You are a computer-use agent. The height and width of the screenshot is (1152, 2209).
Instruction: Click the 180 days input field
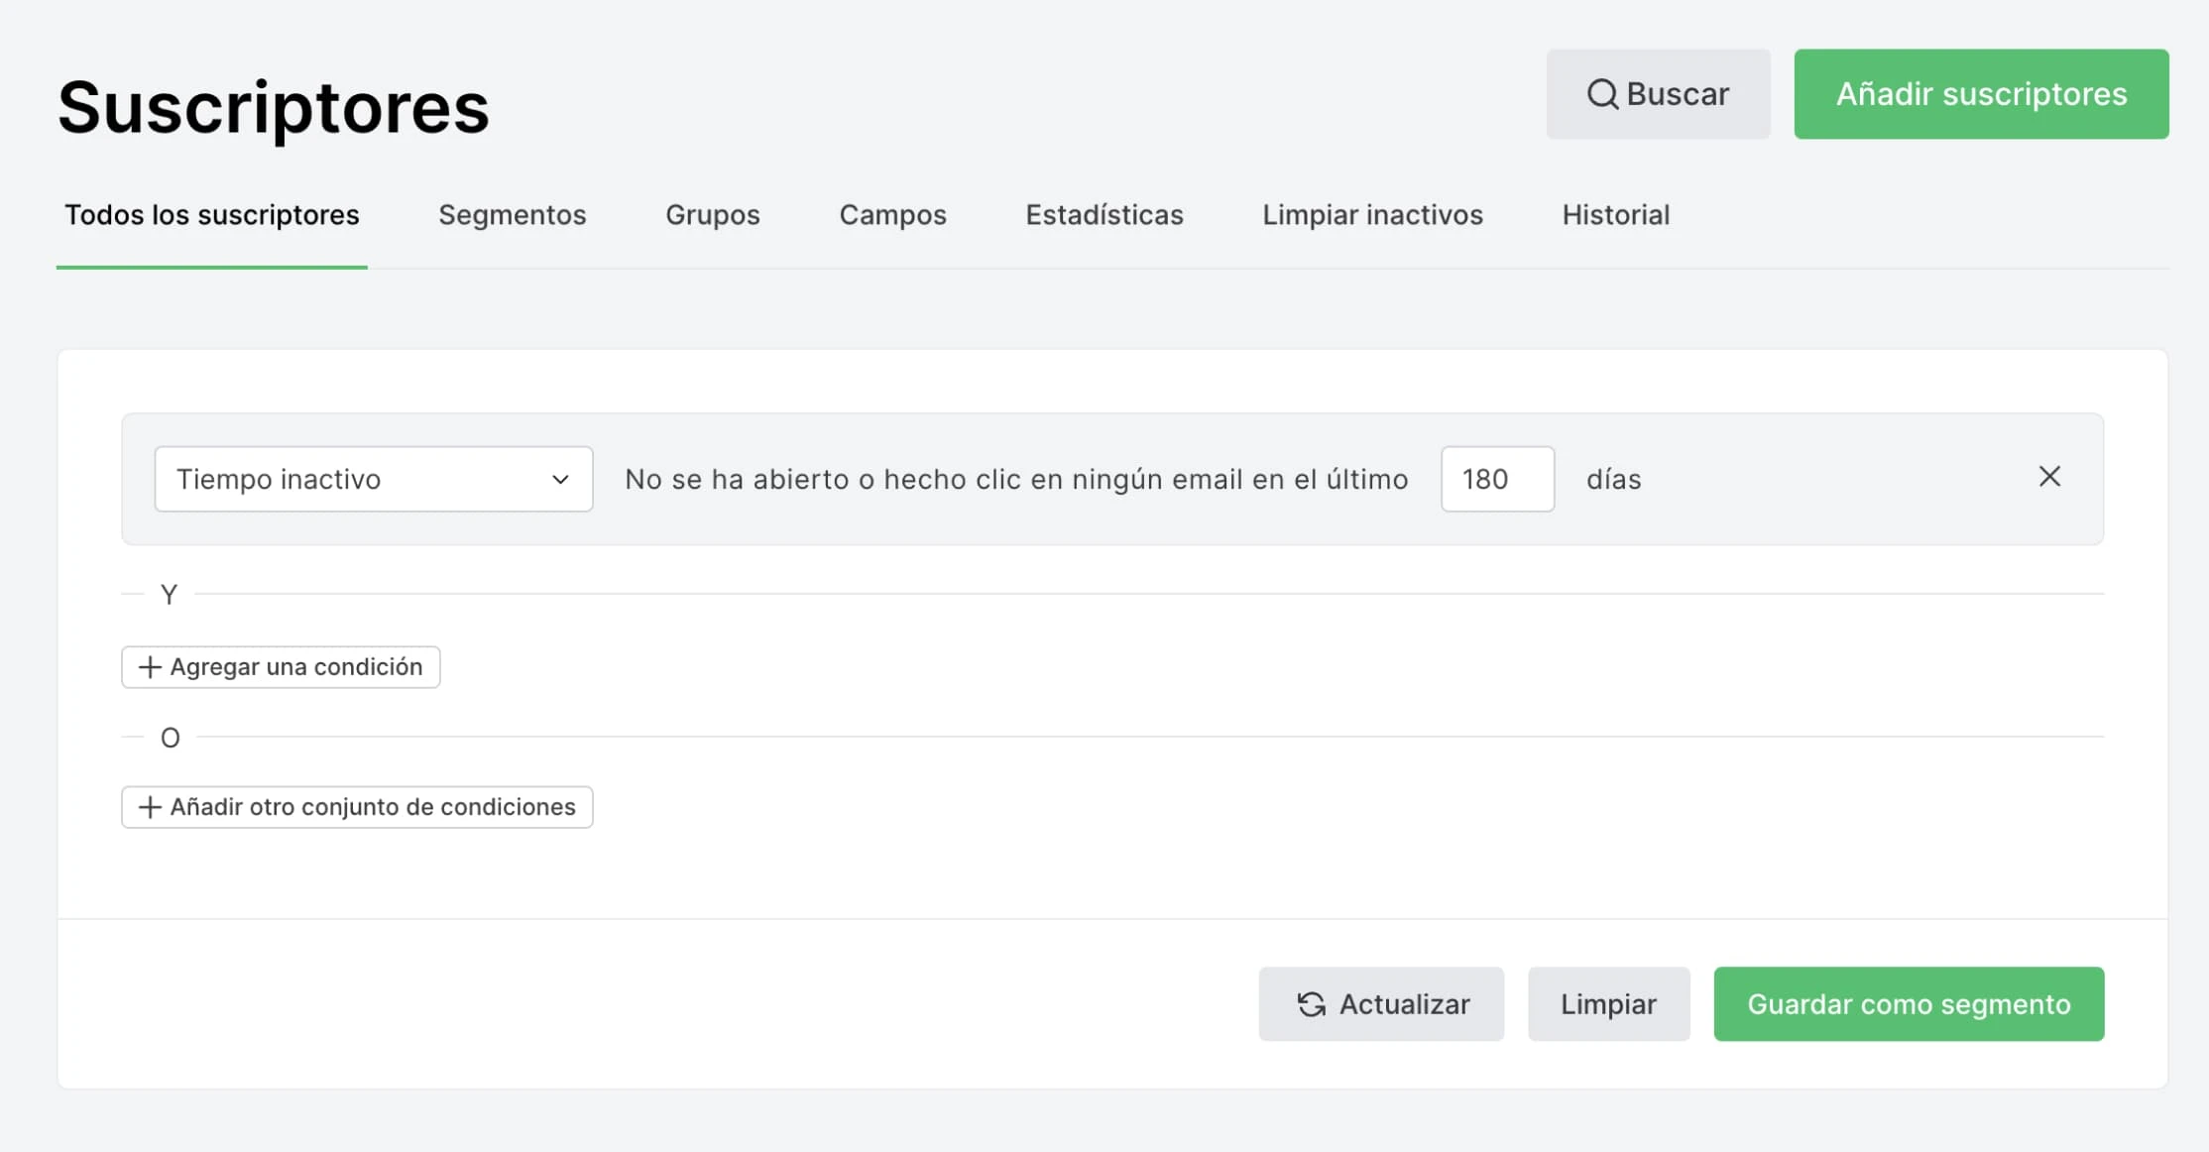coord(1496,479)
